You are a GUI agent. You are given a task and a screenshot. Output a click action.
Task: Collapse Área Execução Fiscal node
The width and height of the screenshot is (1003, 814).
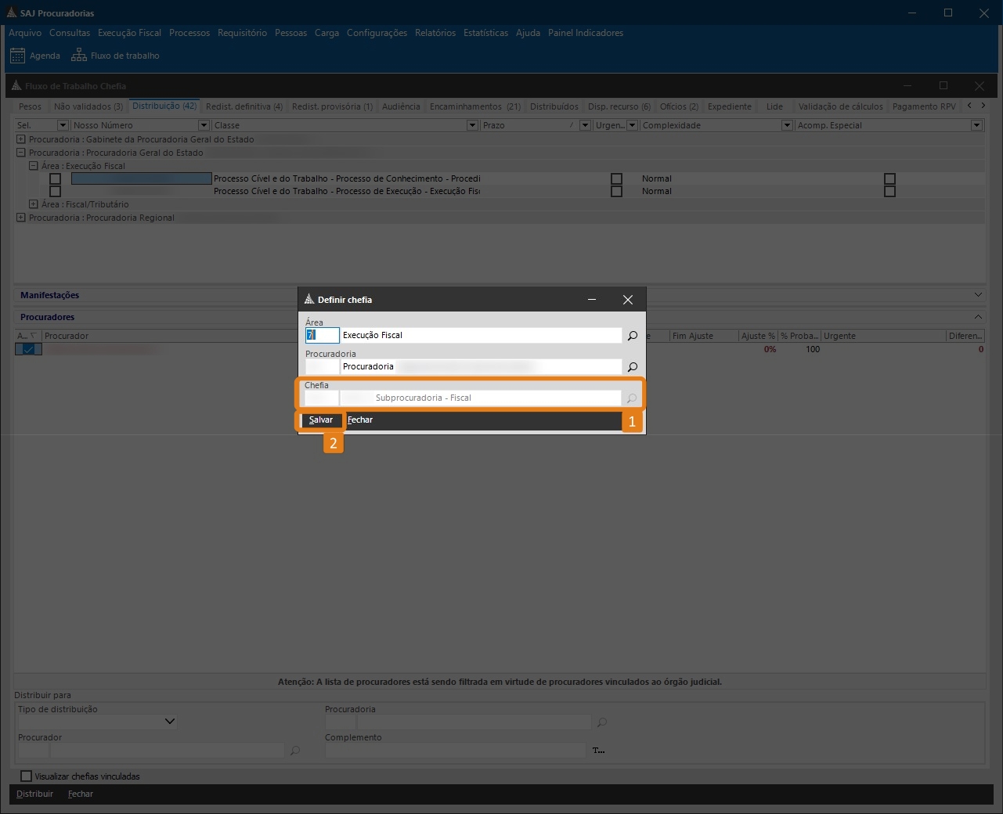coord(34,166)
